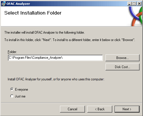Click the Install OFAC Analyzer for yourself text
Screen dimensions: 143x116
[x=56, y=79]
